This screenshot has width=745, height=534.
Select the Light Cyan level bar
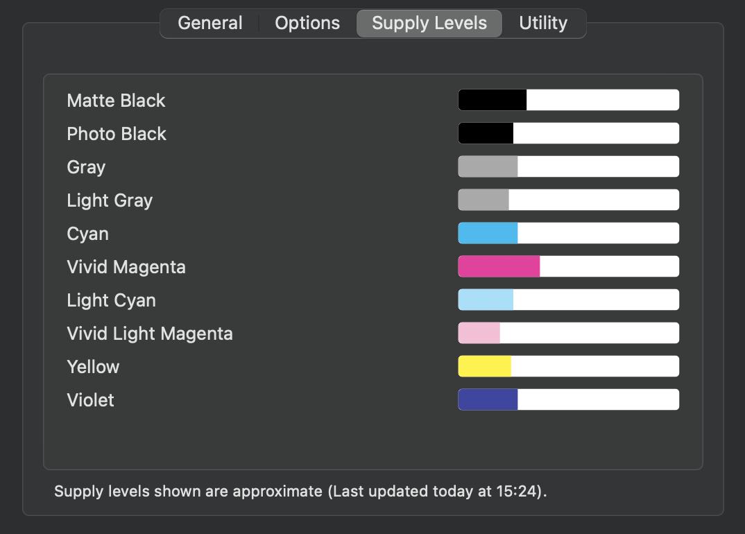point(568,300)
